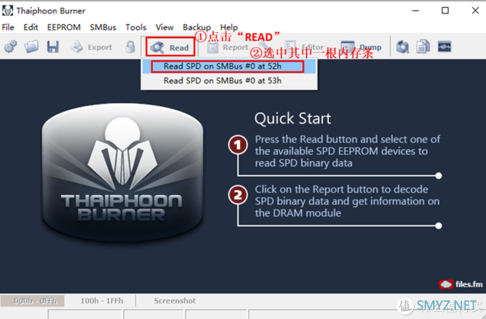486x319 pixels.
Task: Open the EEPROM menu
Action: (64, 27)
